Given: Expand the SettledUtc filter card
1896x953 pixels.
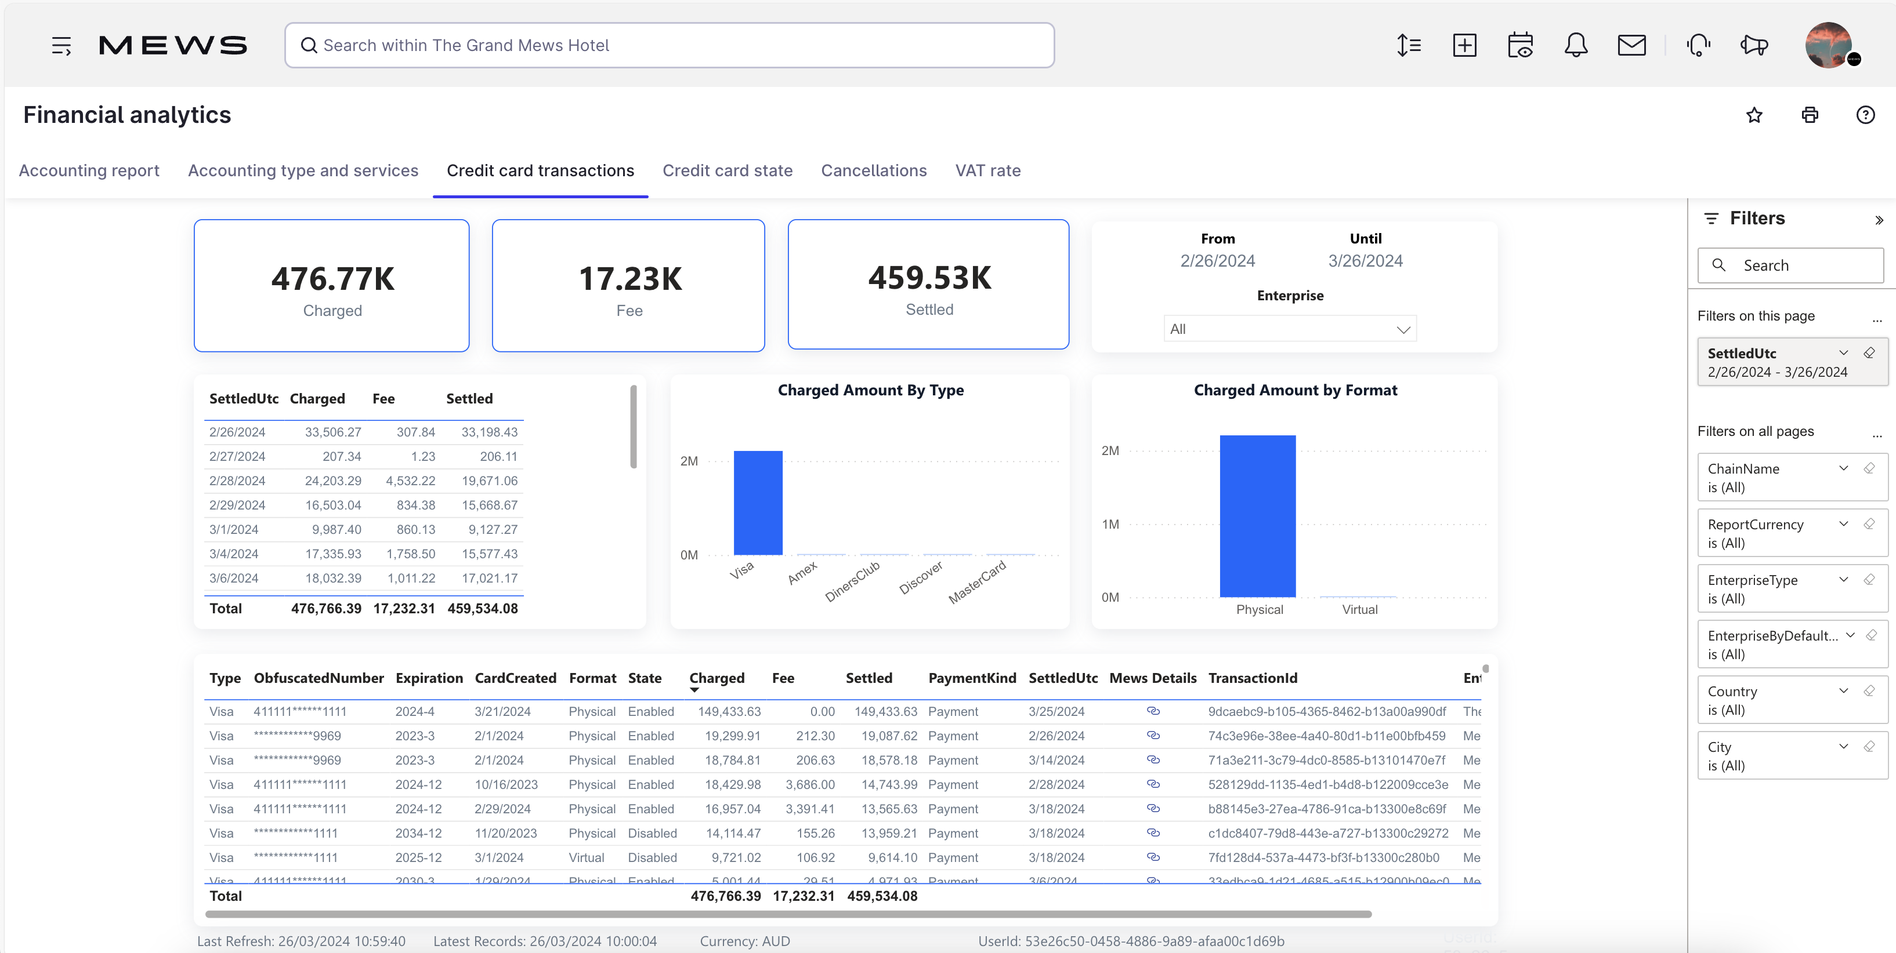Looking at the screenshot, I should click(x=1844, y=353).
